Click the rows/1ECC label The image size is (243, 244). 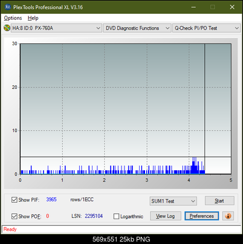pos(82,199)
